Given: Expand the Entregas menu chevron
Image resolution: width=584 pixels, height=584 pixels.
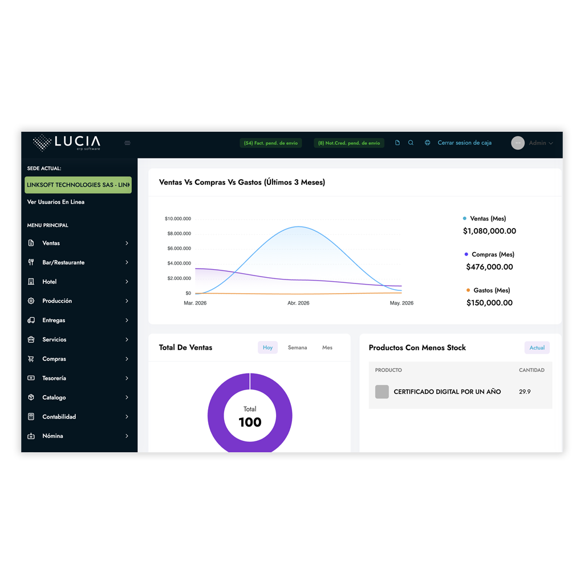Looking at the screenshot, I should (127, 321).
